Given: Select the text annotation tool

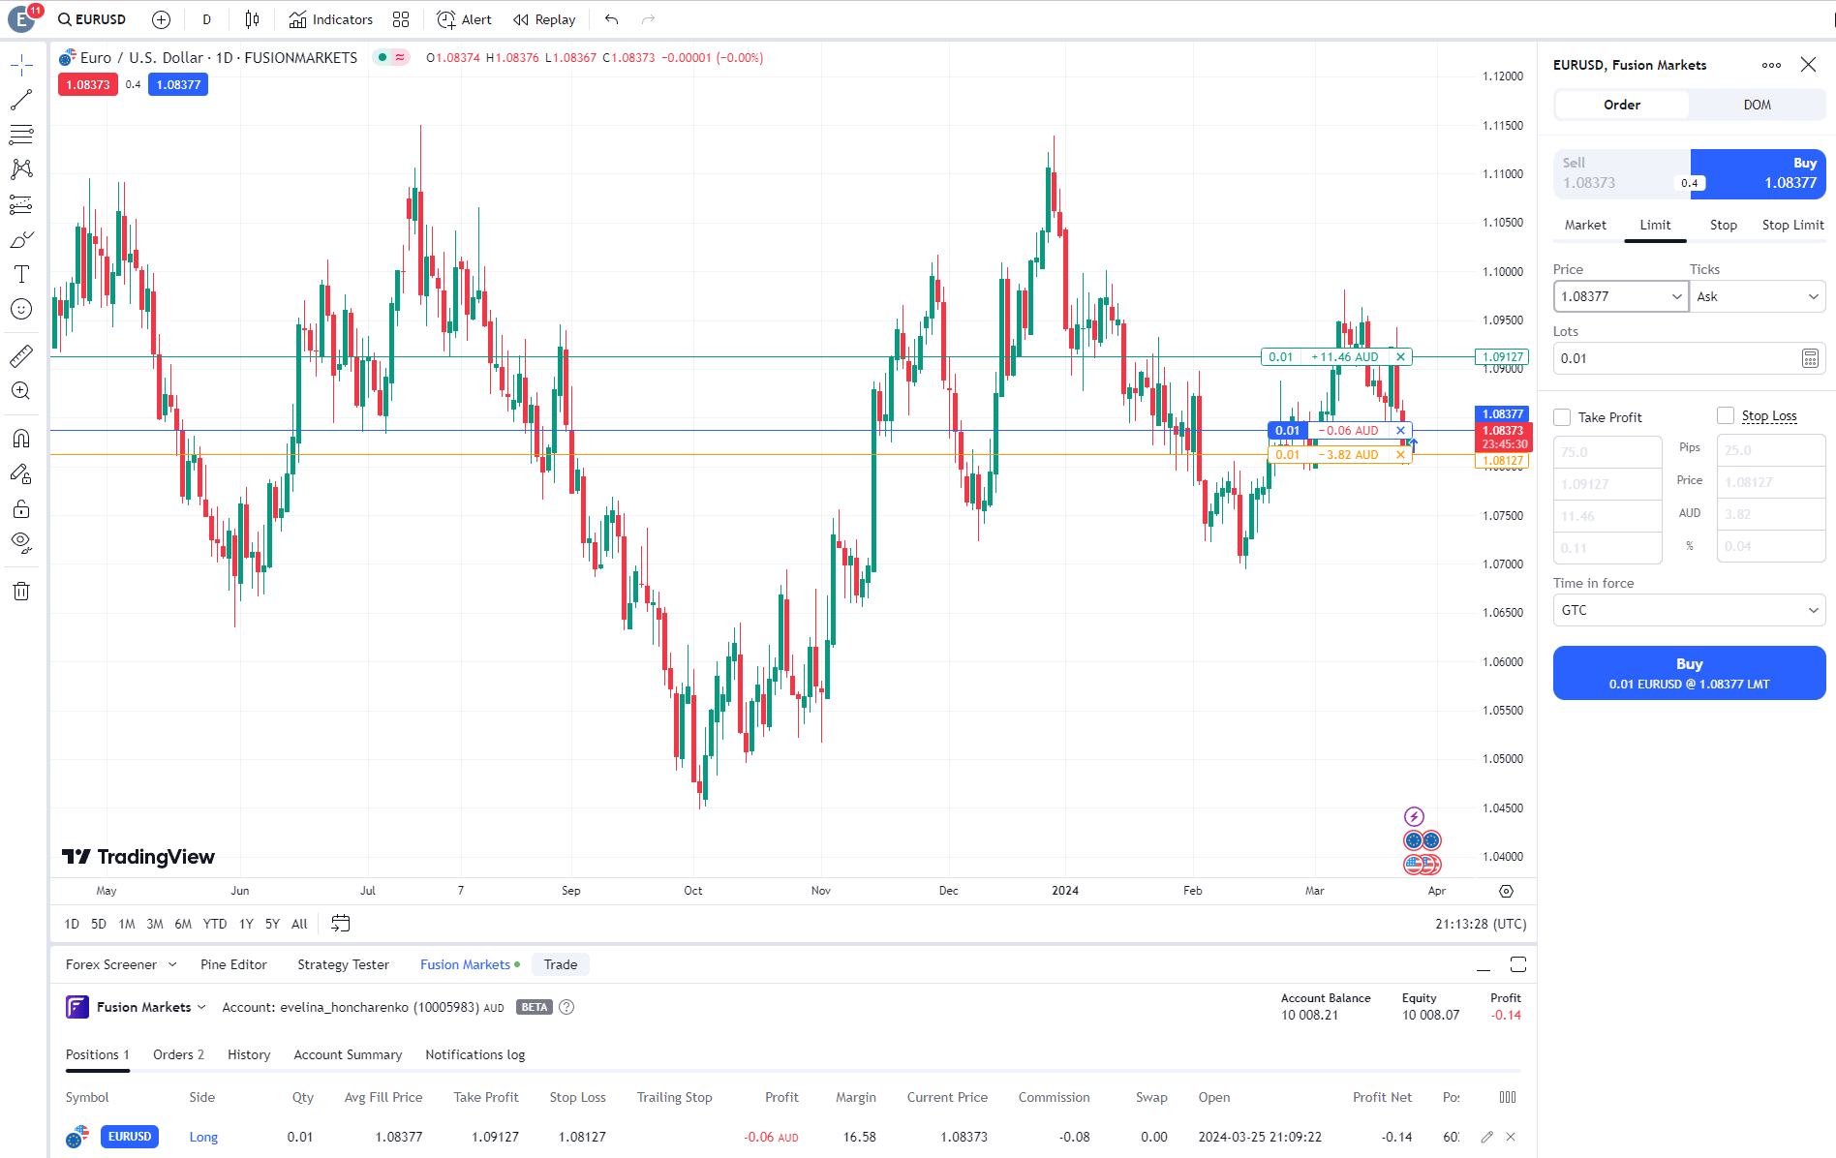Looking at the screenshot, I should [x=21, y=274].
